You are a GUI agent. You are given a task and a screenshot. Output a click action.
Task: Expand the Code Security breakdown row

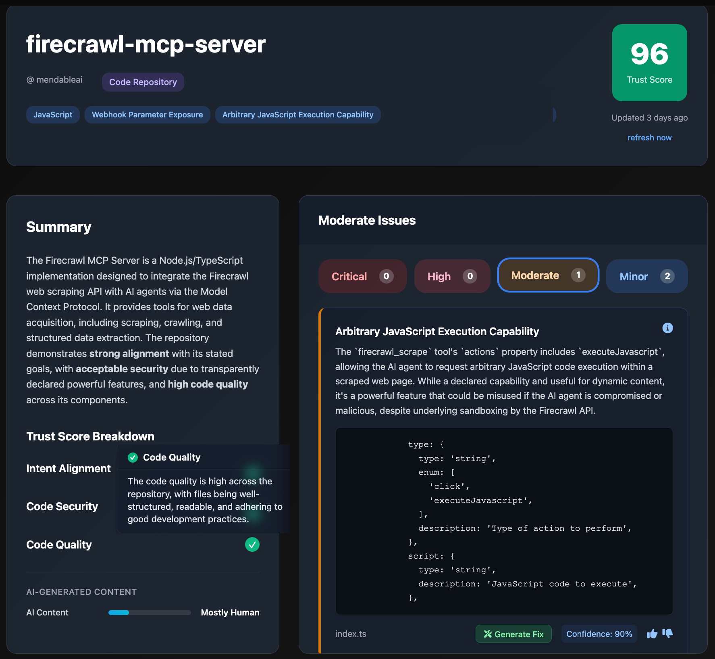[62, 507]
